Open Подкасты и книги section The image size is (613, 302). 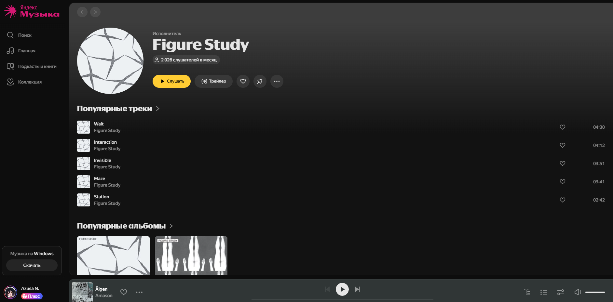32,66
